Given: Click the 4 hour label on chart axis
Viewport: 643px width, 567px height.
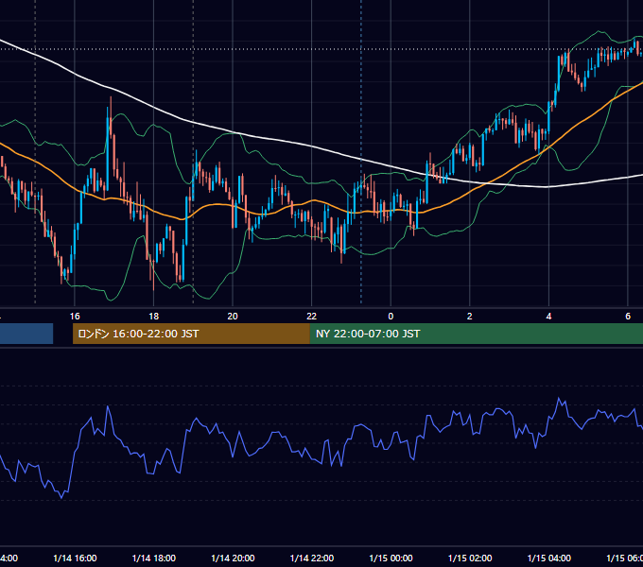Looking at the screenshot, I should click(x=548, y=317).
